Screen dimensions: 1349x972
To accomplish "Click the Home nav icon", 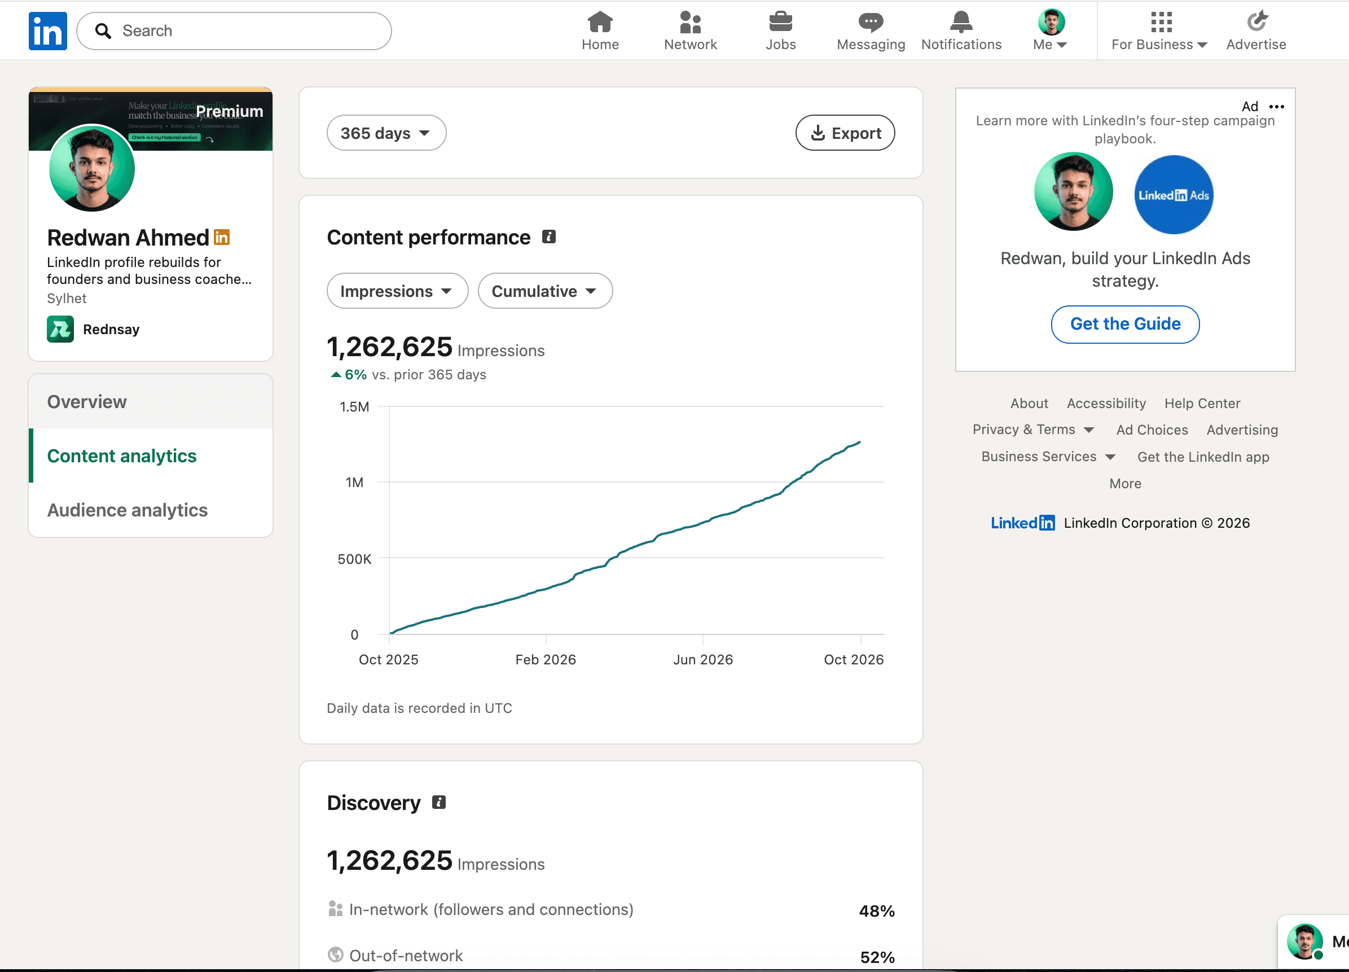I will tap(600, 22).
